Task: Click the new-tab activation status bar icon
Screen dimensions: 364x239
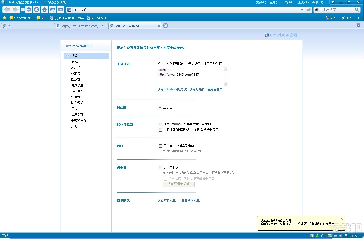Action: pyautogui.click(x=335, y=236)
